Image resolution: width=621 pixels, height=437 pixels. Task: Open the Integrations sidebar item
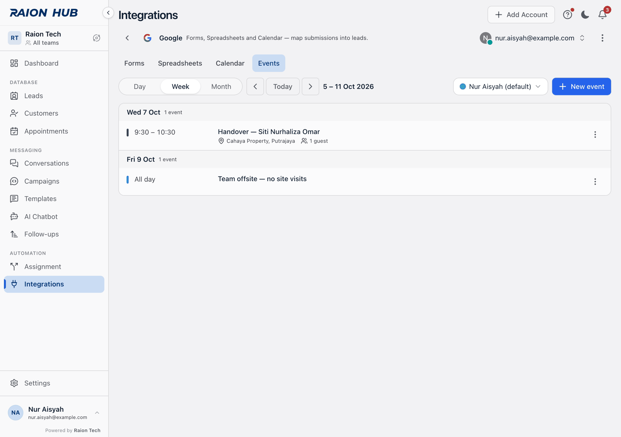(54, 284)
